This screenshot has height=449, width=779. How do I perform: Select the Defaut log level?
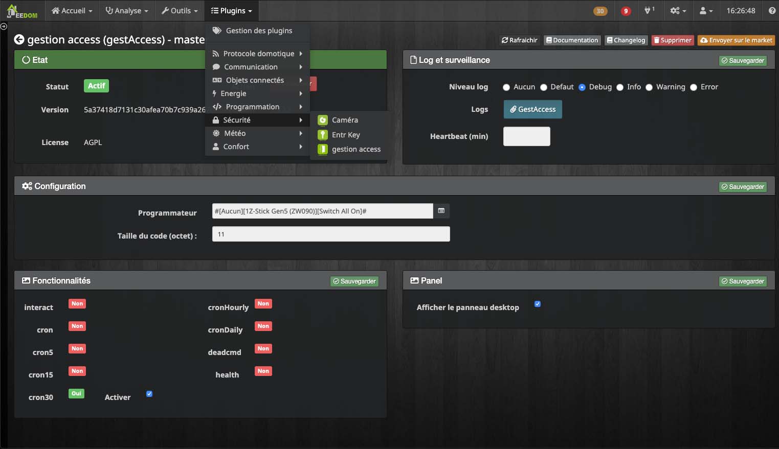[544, 87]
